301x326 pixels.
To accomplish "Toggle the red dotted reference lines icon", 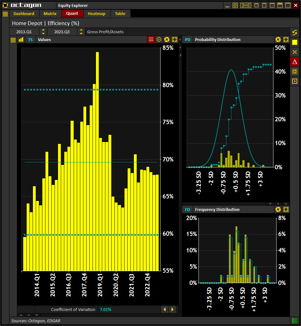I will pyautogui.click(x=151, y=39).
